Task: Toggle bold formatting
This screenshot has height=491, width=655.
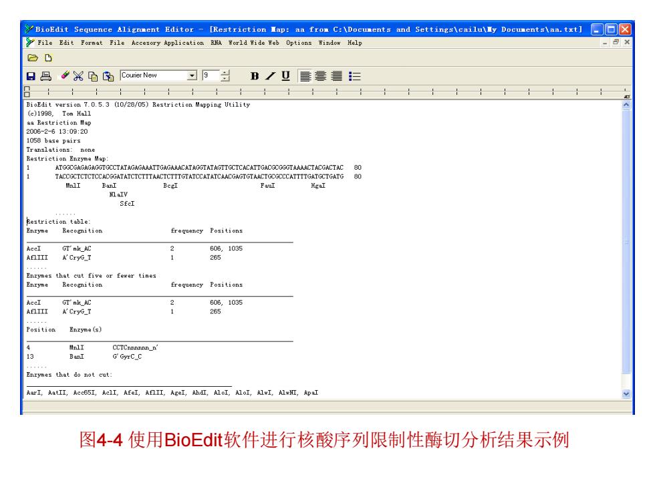Action: tap(255, 76)
